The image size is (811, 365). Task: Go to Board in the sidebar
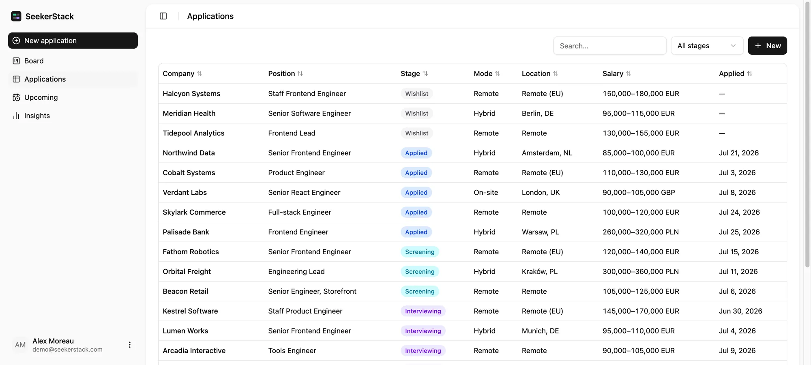tap(73, 61)
